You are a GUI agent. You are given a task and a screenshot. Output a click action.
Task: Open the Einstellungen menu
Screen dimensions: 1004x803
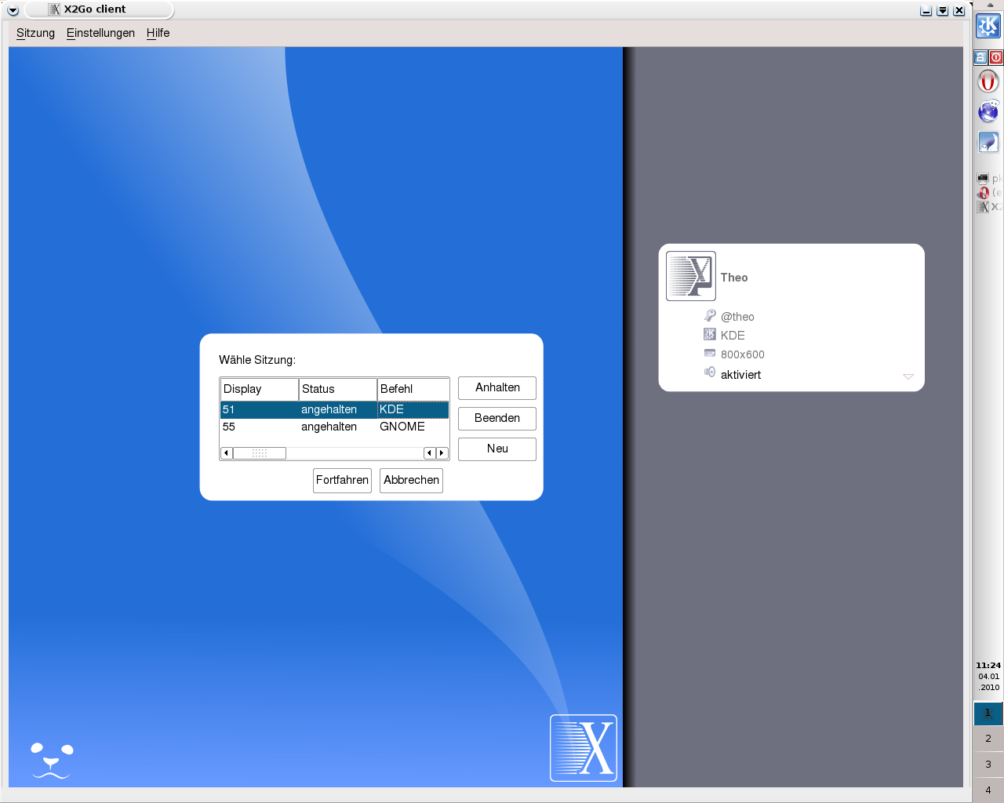coord(100,33)
